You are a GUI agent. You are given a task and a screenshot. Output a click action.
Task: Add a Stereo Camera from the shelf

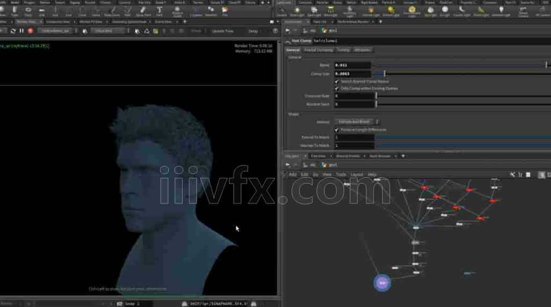click(x=523, y=12)
